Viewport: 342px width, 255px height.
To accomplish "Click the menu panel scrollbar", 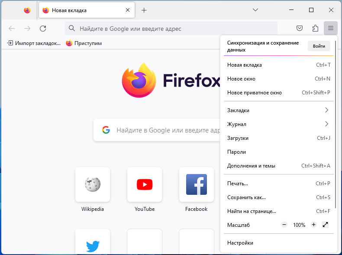I will click(335, 124).
